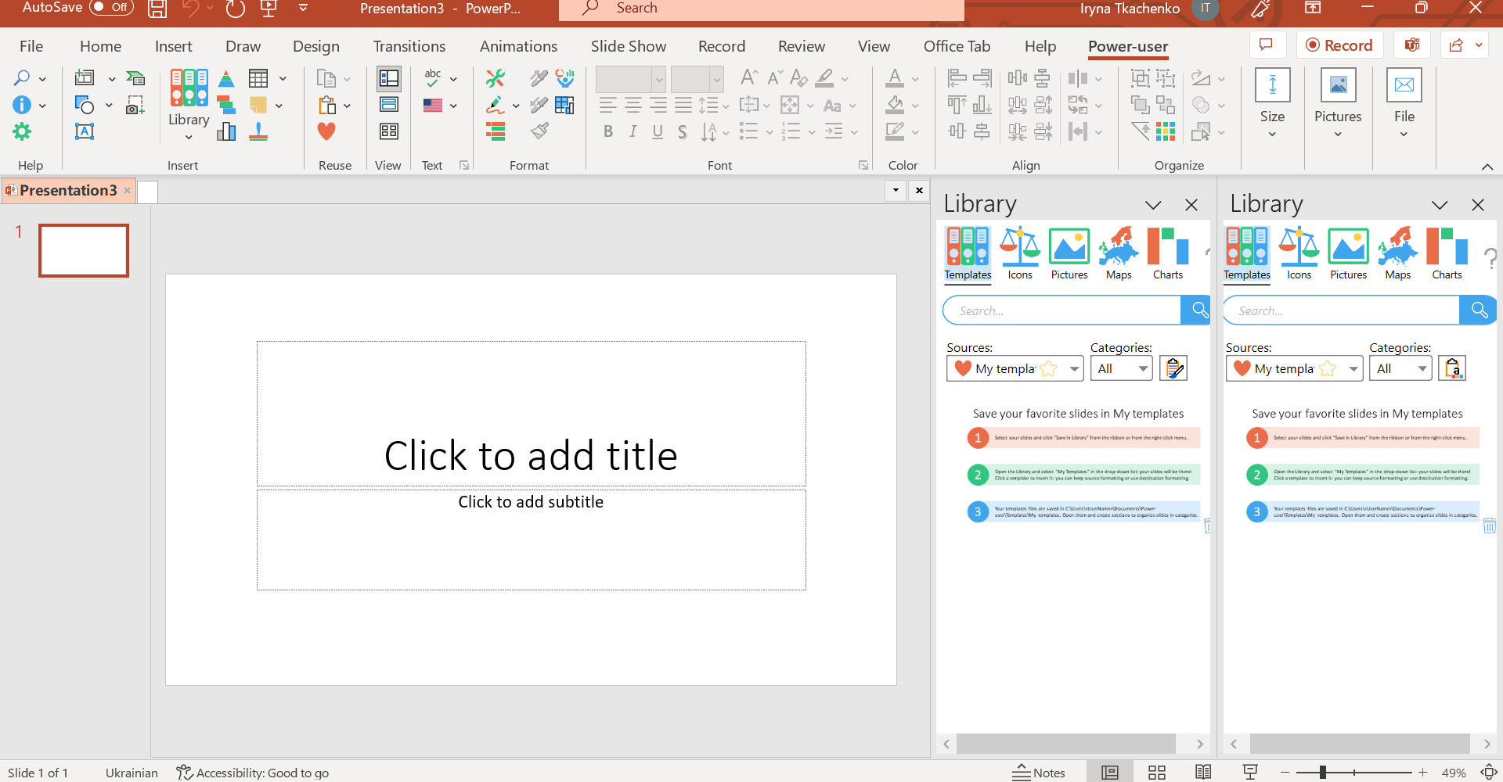Click paste categories icon in right Library pane
Image resolution: width=1503 pixels, height=782 pixels.
pyautogui.click(x=1452, y=368)
